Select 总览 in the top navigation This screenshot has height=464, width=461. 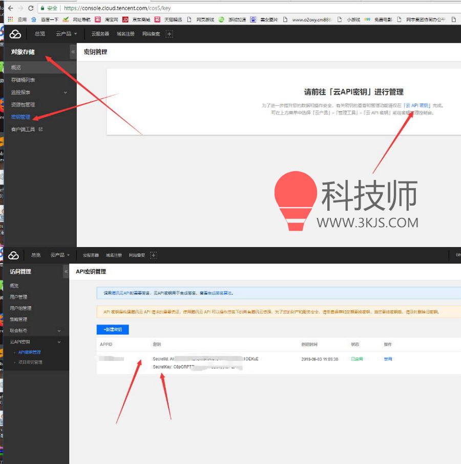click(40, 34)
